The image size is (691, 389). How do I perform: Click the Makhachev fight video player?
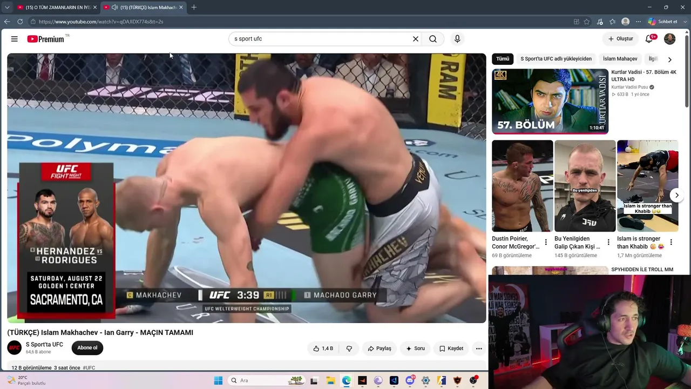(x=247, y=188)
